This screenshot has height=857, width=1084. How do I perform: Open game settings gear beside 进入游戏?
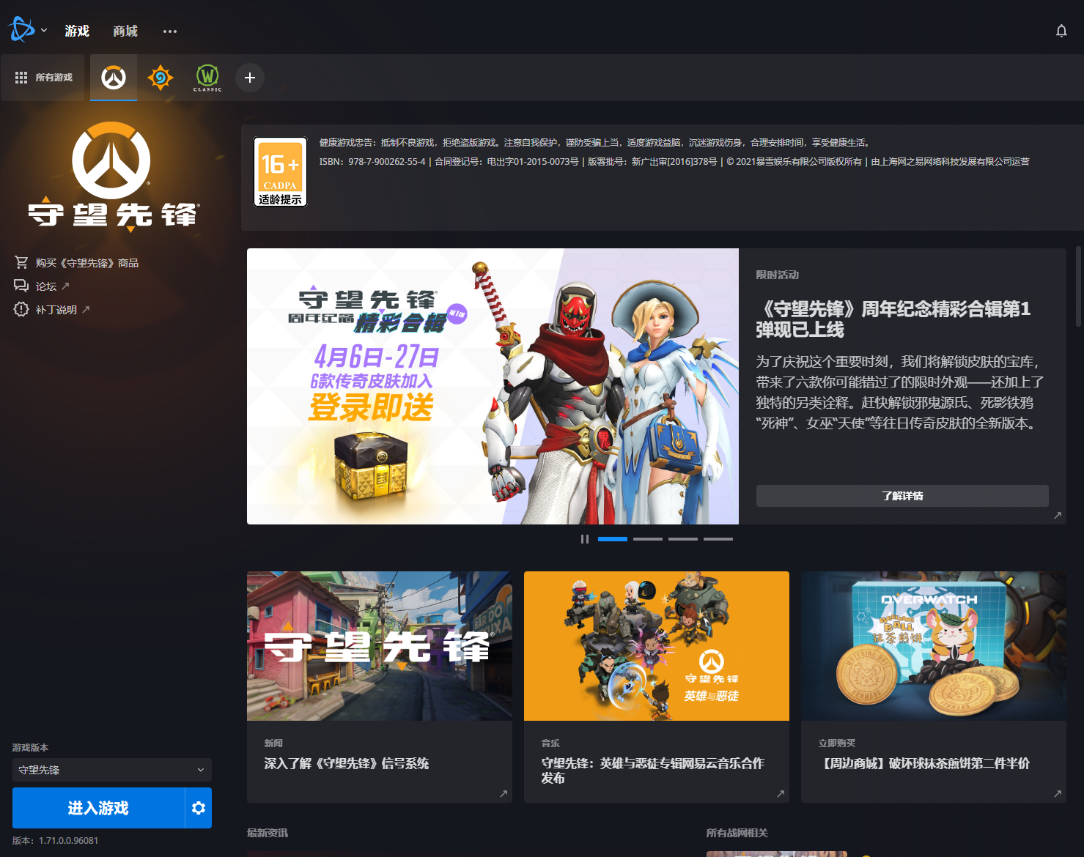tap(199, 808)
